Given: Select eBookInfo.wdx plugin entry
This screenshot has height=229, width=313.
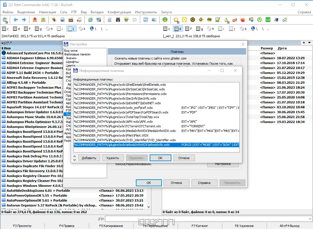Looking at the screenshot, I should [156, 145].
